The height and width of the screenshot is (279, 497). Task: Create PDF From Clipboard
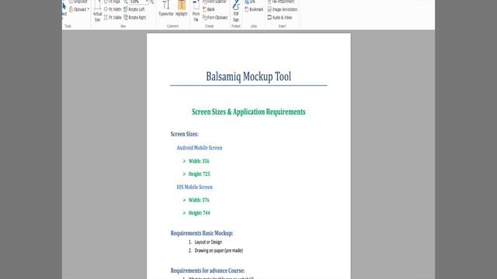point(215,17)
